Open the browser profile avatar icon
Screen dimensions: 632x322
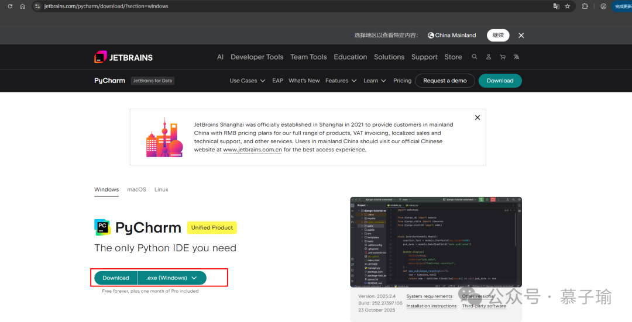(x=603, y=6)
